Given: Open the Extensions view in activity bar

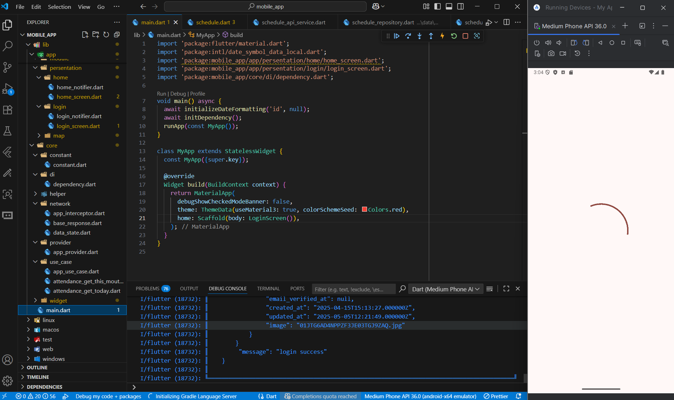Looking at the screenshot, I should (7, 110).
